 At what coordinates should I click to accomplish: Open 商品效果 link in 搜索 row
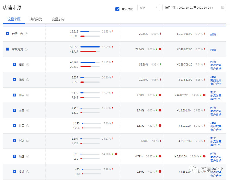point(216,65)
